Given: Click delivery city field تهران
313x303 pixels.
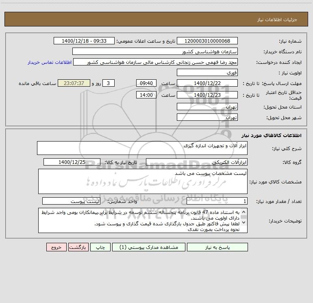Looking at the screenshot, I should pos(207,117).
